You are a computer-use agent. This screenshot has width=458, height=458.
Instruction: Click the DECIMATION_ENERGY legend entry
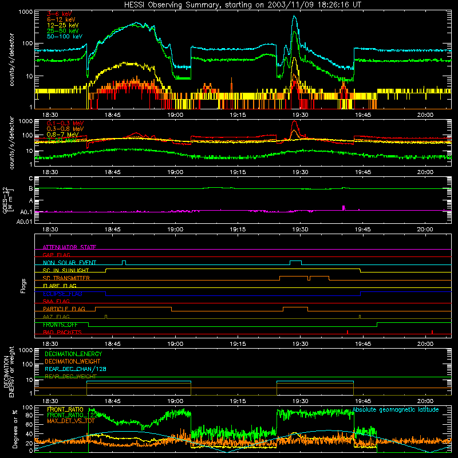tap(73, 354)
